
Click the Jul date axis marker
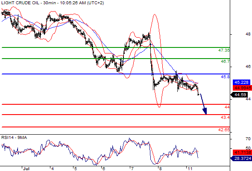[26, 168]
